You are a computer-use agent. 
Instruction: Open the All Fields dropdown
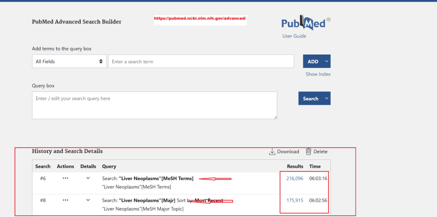[69, 62]
